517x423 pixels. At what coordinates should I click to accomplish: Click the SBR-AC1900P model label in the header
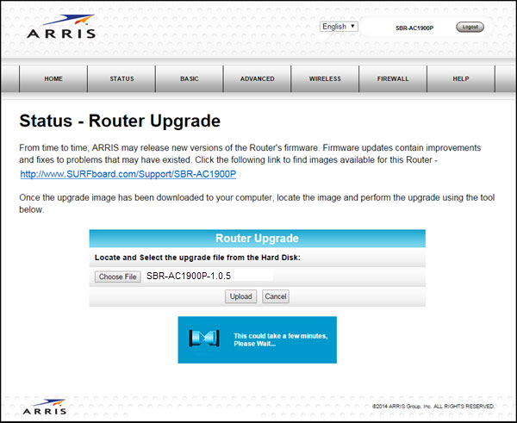click(414, 28)
